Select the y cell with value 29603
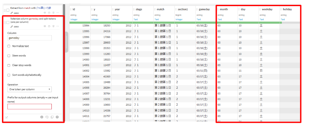This screenshot has width=309, height=127. [101, 43]
